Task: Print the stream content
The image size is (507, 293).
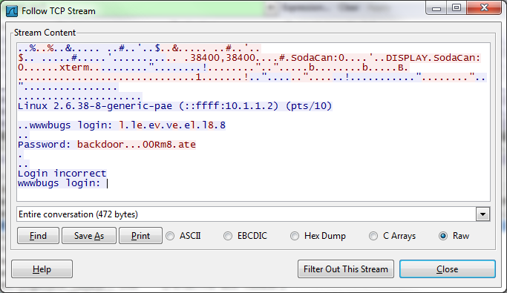Action: click(x=140, y=236)
